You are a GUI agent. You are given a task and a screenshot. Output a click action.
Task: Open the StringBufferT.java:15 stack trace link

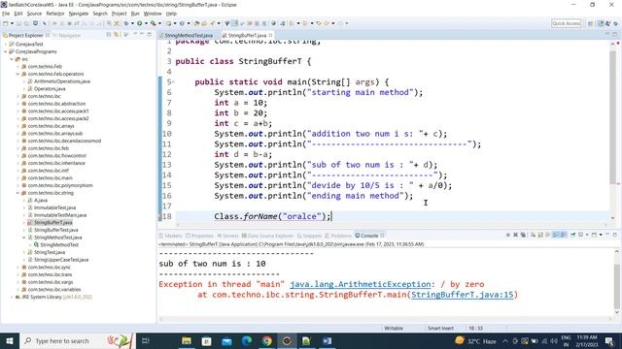tap(463, 295)
